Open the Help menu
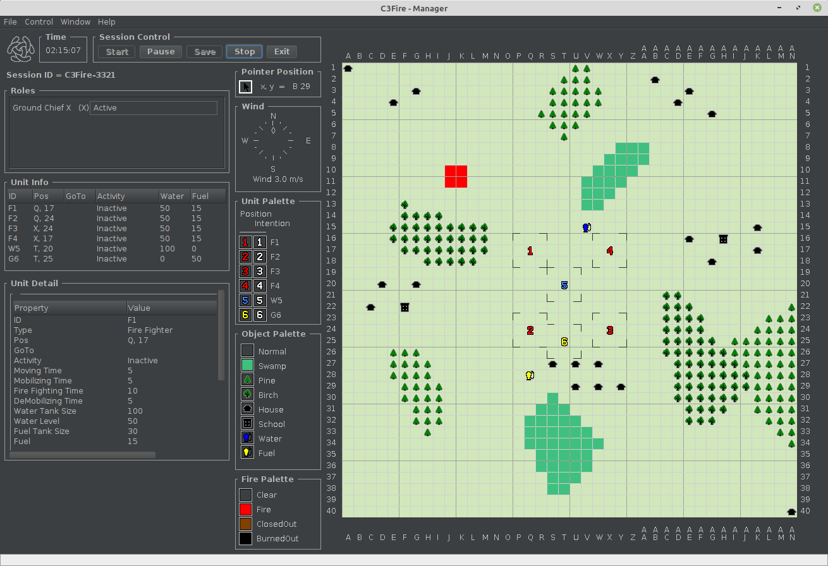This screenshot has height=566, width=828. click(107, 21)
